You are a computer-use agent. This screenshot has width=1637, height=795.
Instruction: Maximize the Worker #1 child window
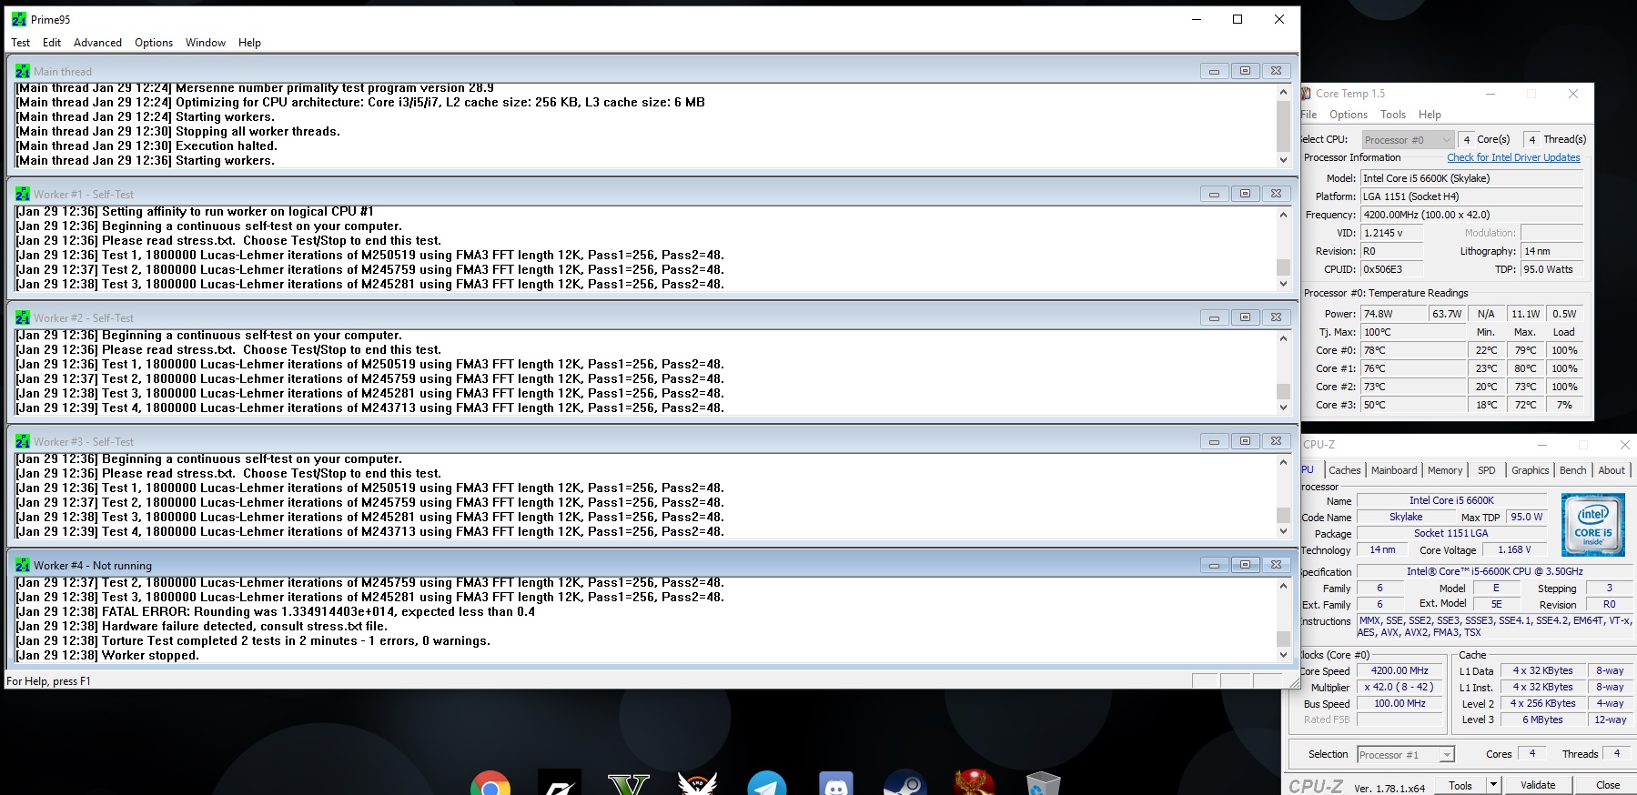[1245, 194]
